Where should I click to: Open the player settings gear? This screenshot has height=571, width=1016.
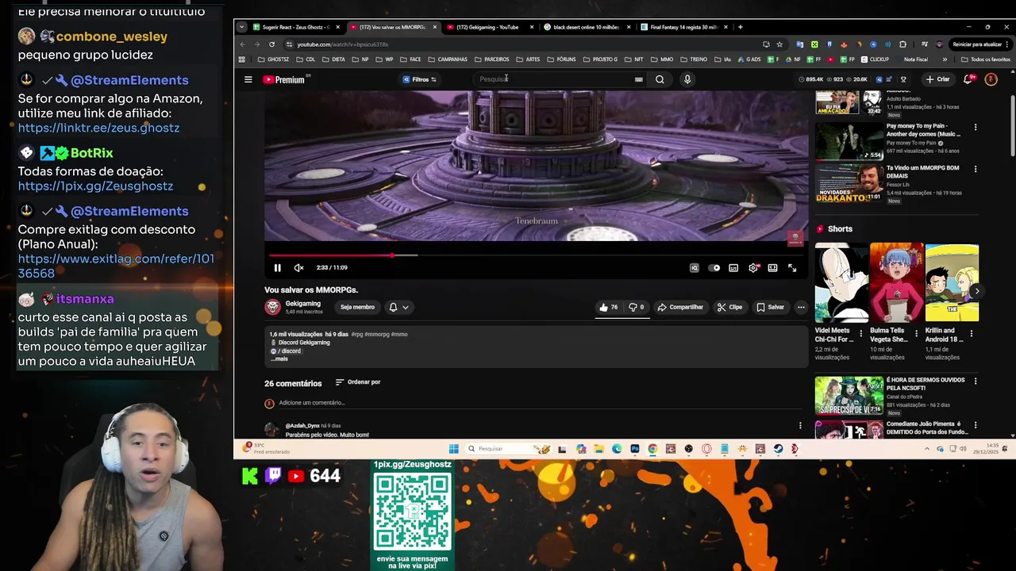click(753, 268)
